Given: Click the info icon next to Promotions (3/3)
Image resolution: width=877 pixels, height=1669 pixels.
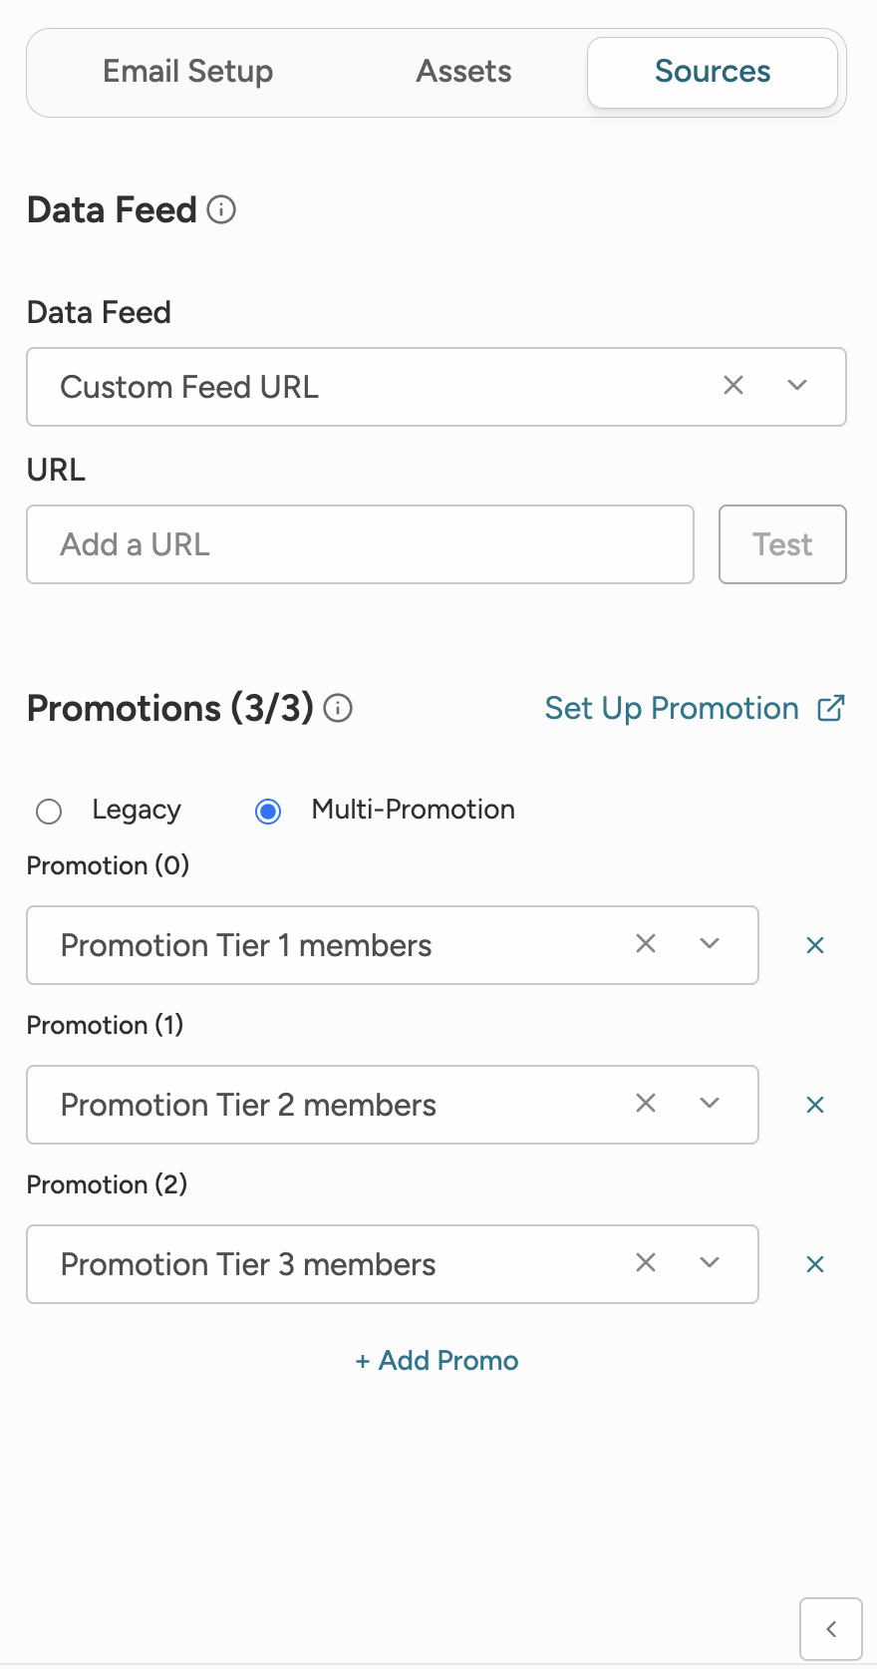Looking at the screenshot, I should coord(339,709).
